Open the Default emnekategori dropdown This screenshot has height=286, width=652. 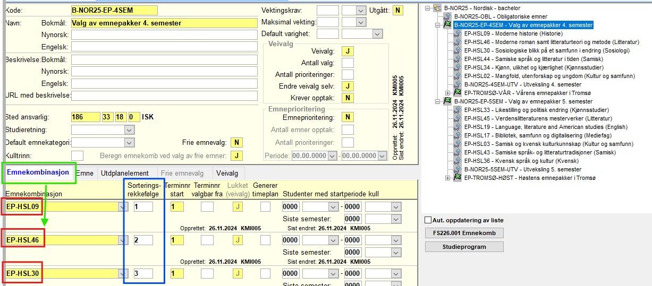tap(129, 143)
